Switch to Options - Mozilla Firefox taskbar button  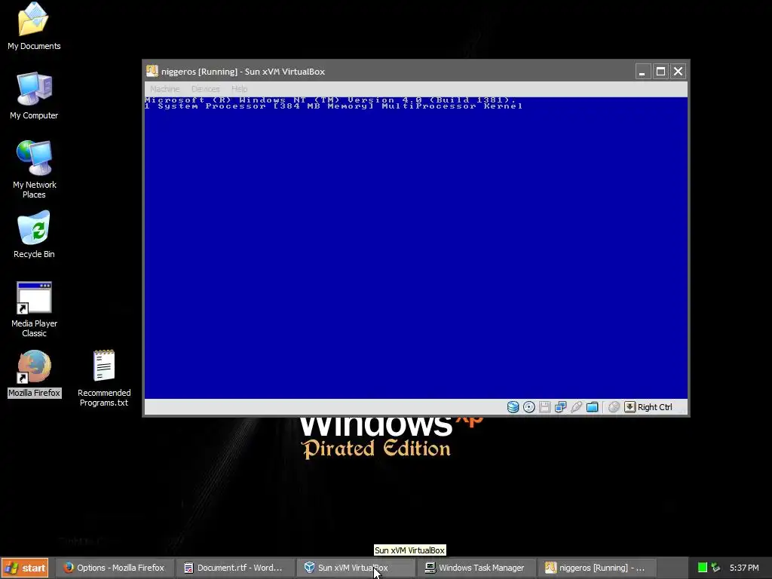pos(115,568)
